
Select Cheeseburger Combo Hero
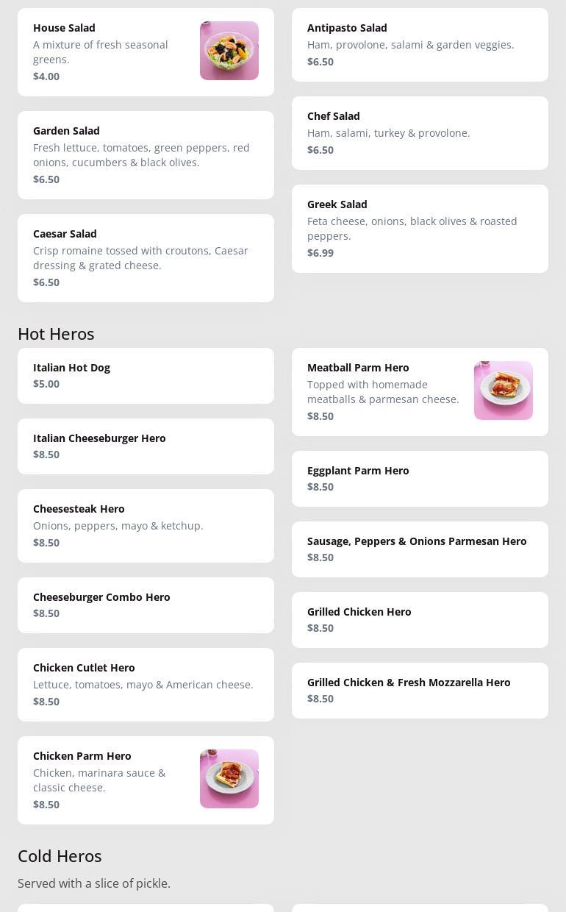[x=146, y=605]
